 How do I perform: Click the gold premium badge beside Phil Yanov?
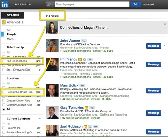coord(80,59)
